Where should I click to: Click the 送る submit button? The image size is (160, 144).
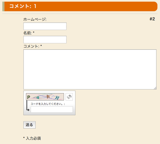coord(29,125)
